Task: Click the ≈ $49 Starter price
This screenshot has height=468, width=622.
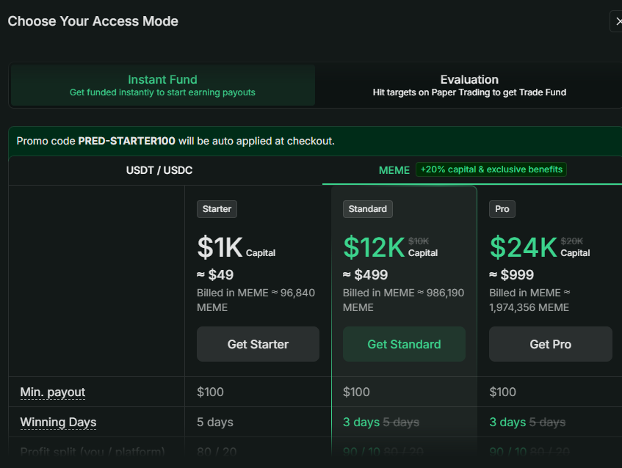Action: (x=215, y=274)
